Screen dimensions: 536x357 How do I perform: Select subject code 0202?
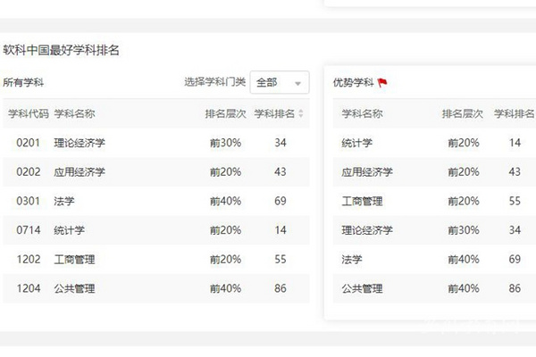click(x=29, y=172)
